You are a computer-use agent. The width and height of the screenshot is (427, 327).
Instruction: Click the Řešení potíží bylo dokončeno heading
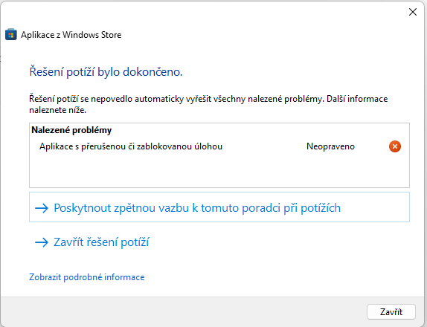[x=106, y=72]
